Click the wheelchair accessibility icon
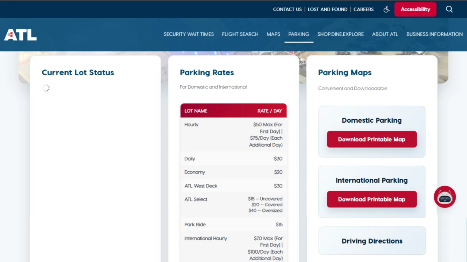This screenshot has height=262, width=467. pos(386,9)
